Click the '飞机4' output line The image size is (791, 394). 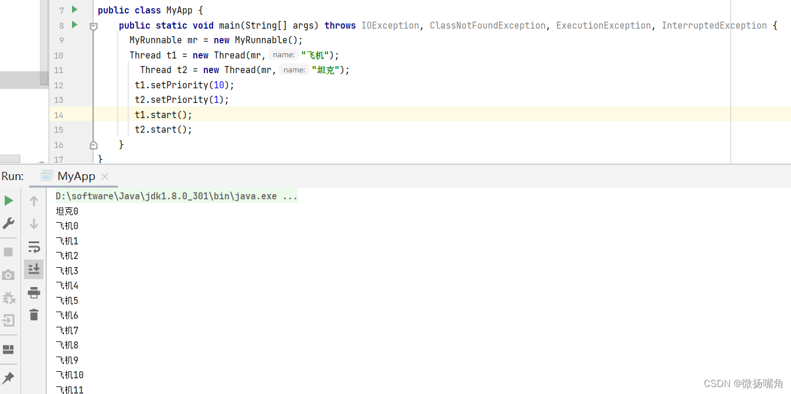(x=67, y=286)
